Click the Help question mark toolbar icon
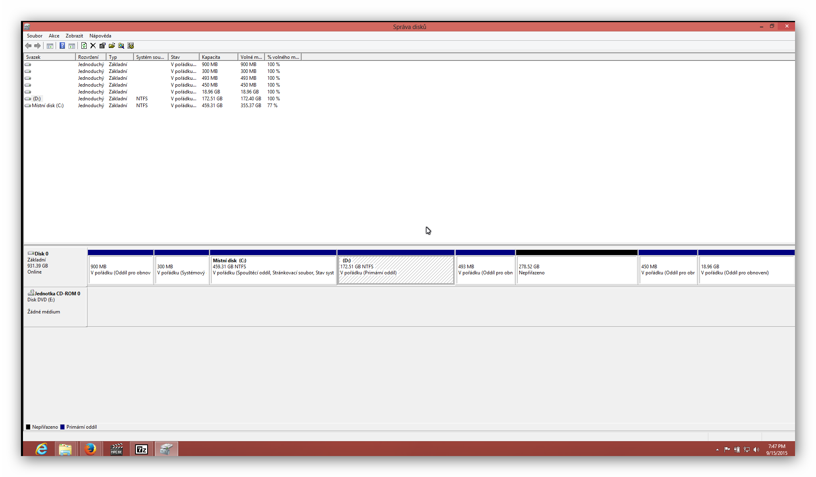 click(x=62, y=46)
